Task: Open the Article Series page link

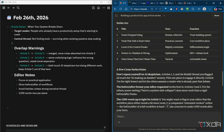Action: [18, 27]
